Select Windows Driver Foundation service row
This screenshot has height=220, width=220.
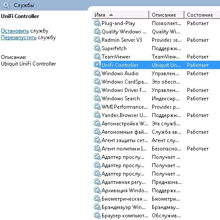click(x=157, y=90)
